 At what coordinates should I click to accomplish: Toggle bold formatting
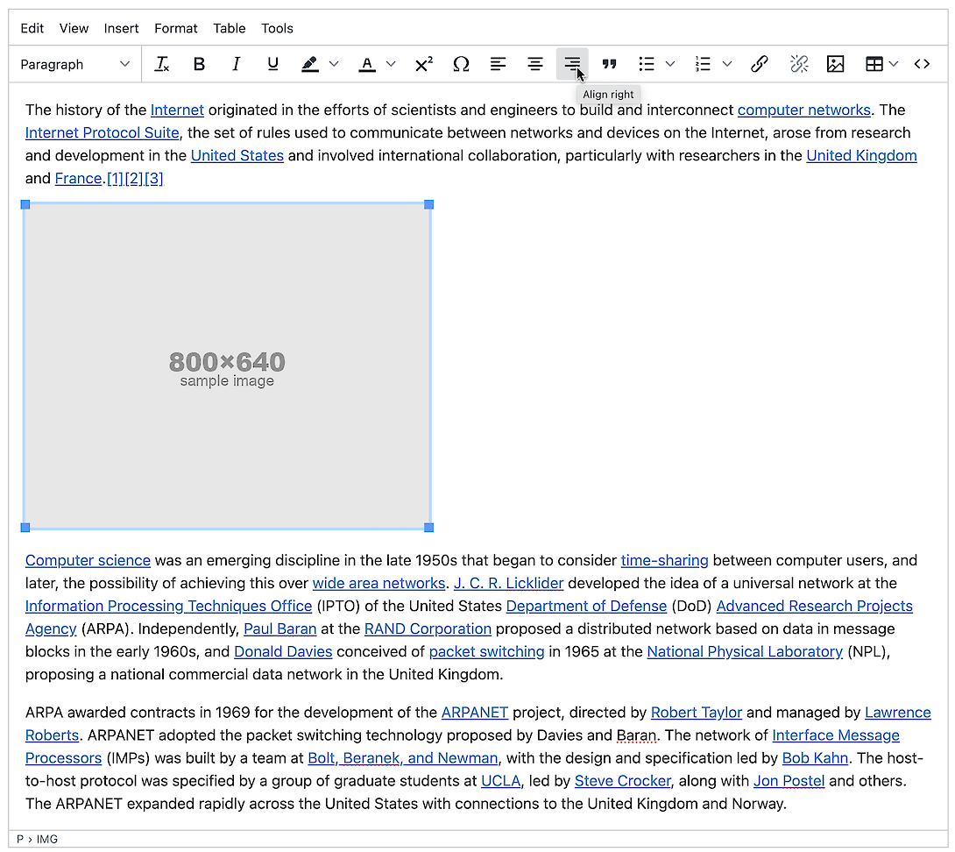tap(199, 64)
